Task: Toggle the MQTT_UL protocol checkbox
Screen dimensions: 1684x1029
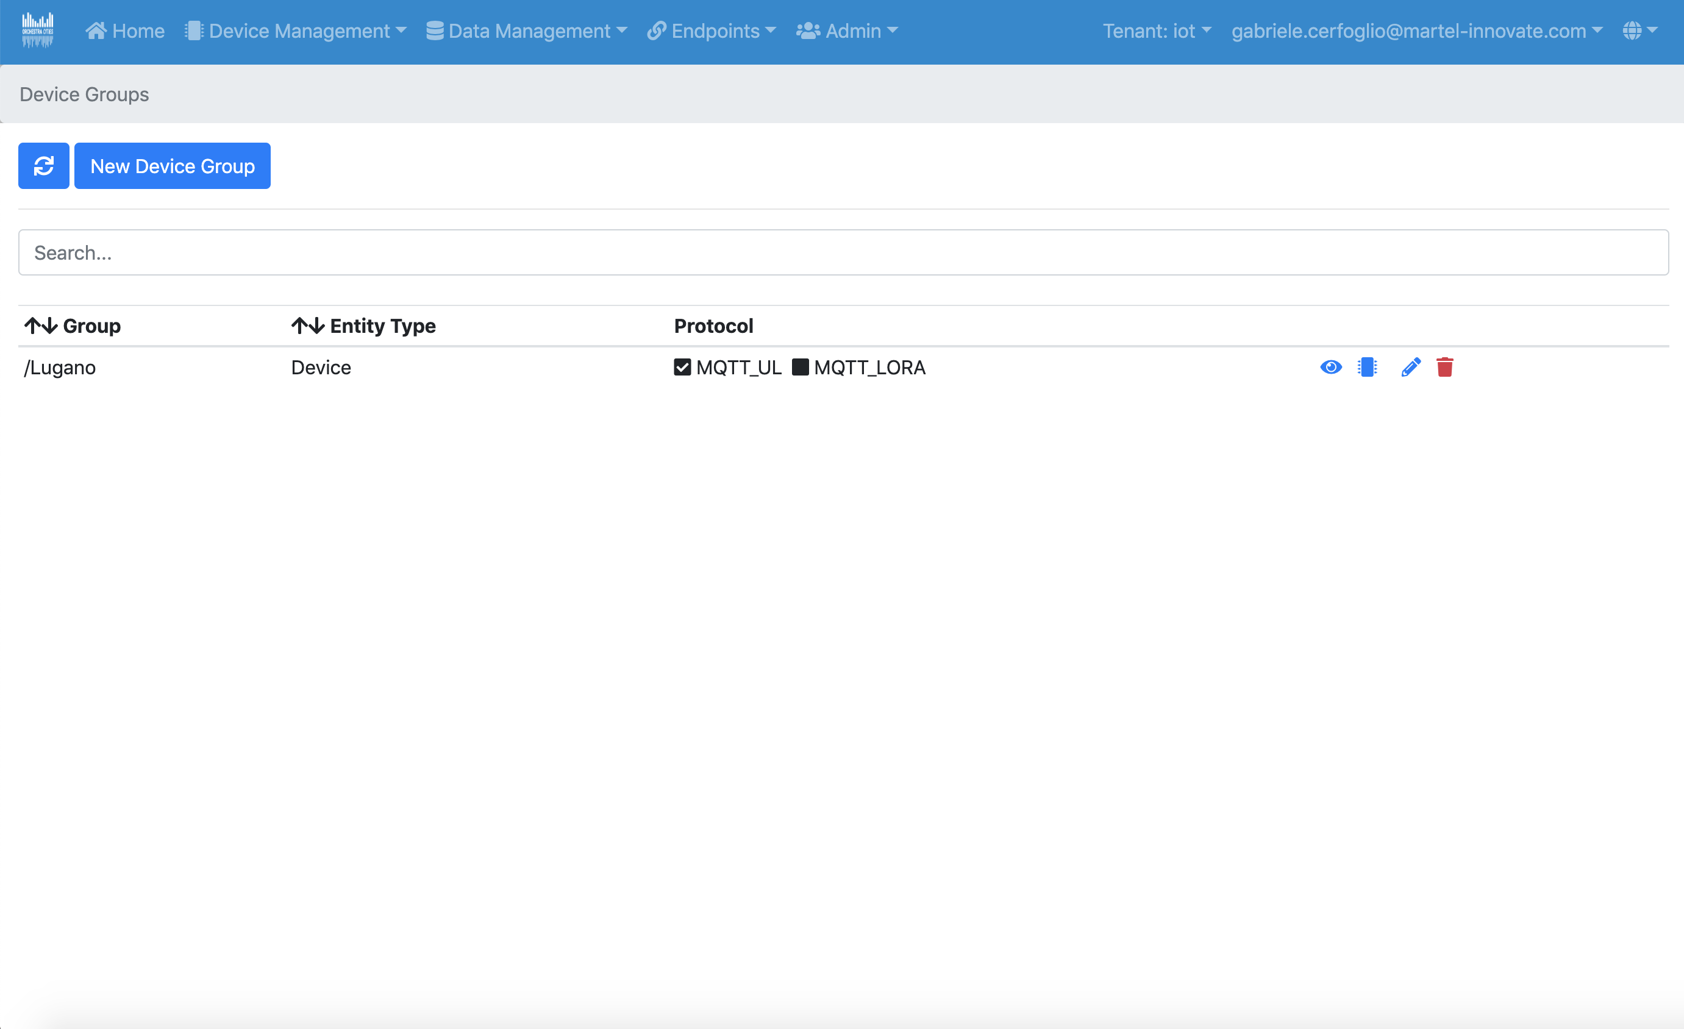Action: (x=682, y=368)
